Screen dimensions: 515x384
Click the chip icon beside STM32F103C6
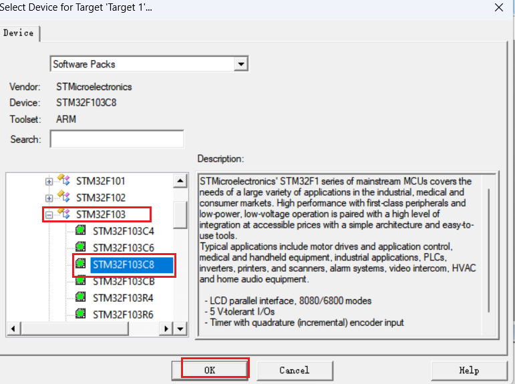tap(80, 246)
